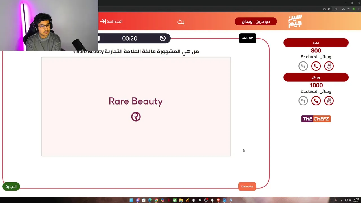Open Google Chrome from the taskbar
This screenshot has height=203, width=361.
tap(156, 200)
